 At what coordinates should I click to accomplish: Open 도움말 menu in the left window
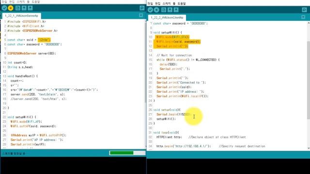(x=36, y=2)
